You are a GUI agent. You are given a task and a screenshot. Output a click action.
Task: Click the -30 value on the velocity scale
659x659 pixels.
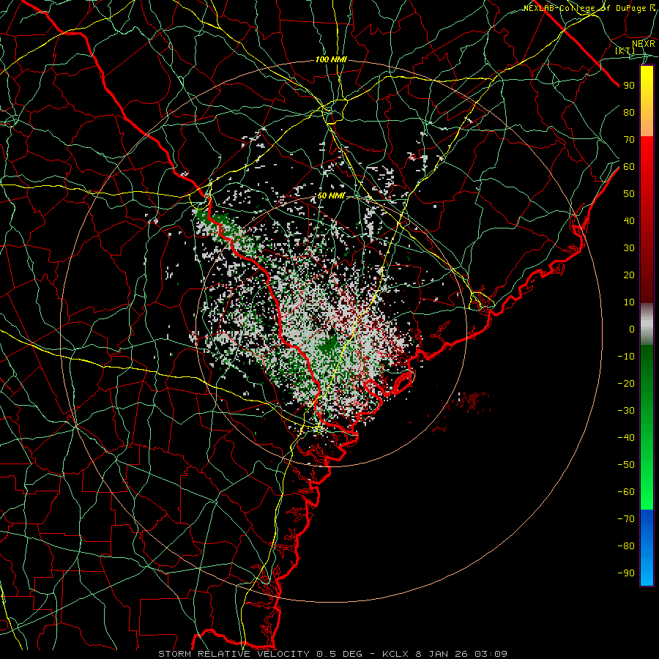626,411
